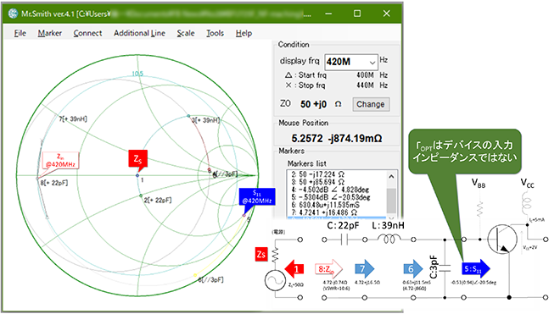Select marker 2: 50 -j17.224 Ω
This screenshot has height=314, width=560.
click(318, 174)
